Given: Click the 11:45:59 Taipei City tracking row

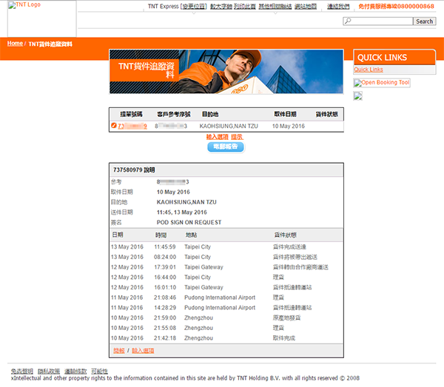Looking at the screenshot, I should click(226, 247).
